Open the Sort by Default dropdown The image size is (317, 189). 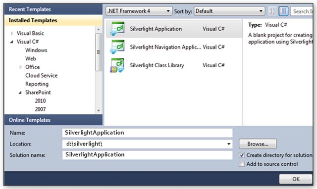(229, 11)
